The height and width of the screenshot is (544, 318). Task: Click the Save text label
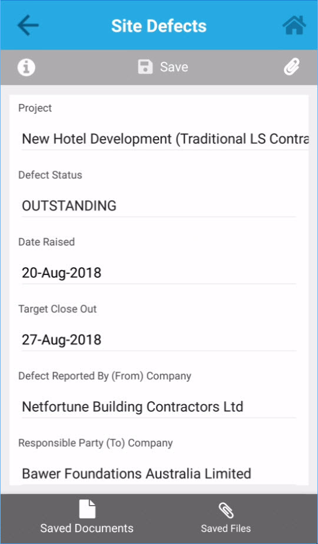pos(174,67)
